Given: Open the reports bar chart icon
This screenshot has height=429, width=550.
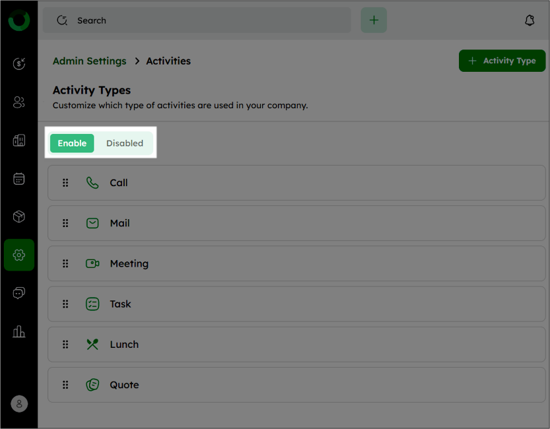Looking at the screenshot, I should 19,331.
